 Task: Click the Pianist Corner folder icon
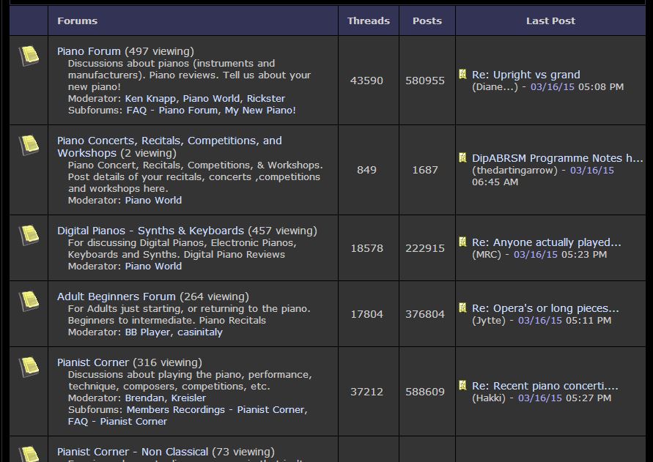(29, 367)
